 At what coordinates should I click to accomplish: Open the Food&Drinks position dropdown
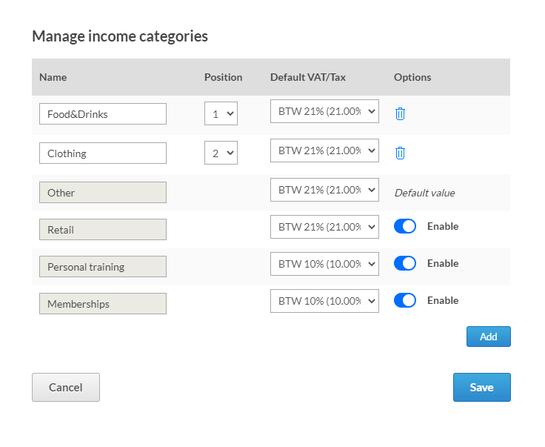click(x=221, y=113)
